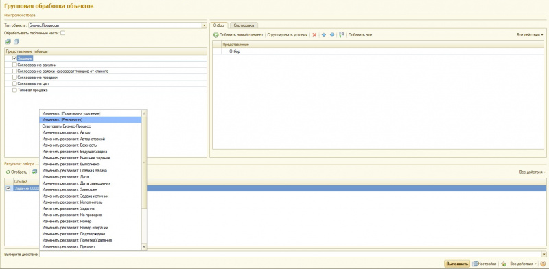Select Стартовать Бизнес-Процесс from the list
The height and width of the screenshot is (269, 549).
pos(67,126)
